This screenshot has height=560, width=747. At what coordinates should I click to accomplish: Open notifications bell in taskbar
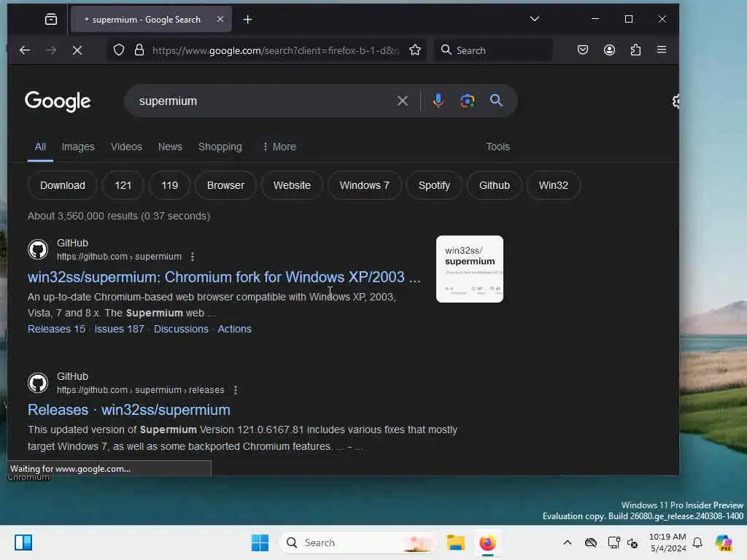point(697,542)
